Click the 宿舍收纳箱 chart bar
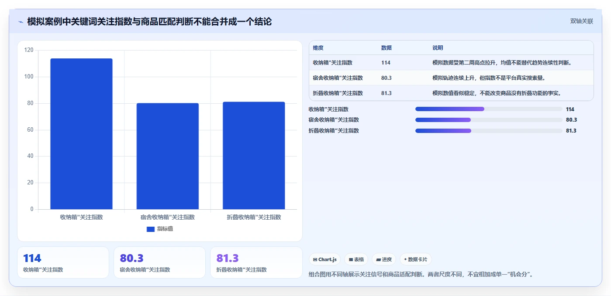Screen dimensions: 611x296 168,156
